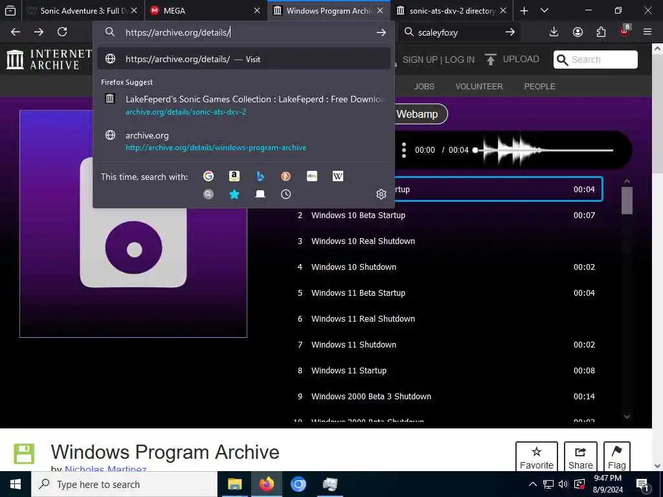Image resolution: width=663 pixels, height=497 pixels.
Task: Click the track list scrollbar thumb
Action: point(627,201)
